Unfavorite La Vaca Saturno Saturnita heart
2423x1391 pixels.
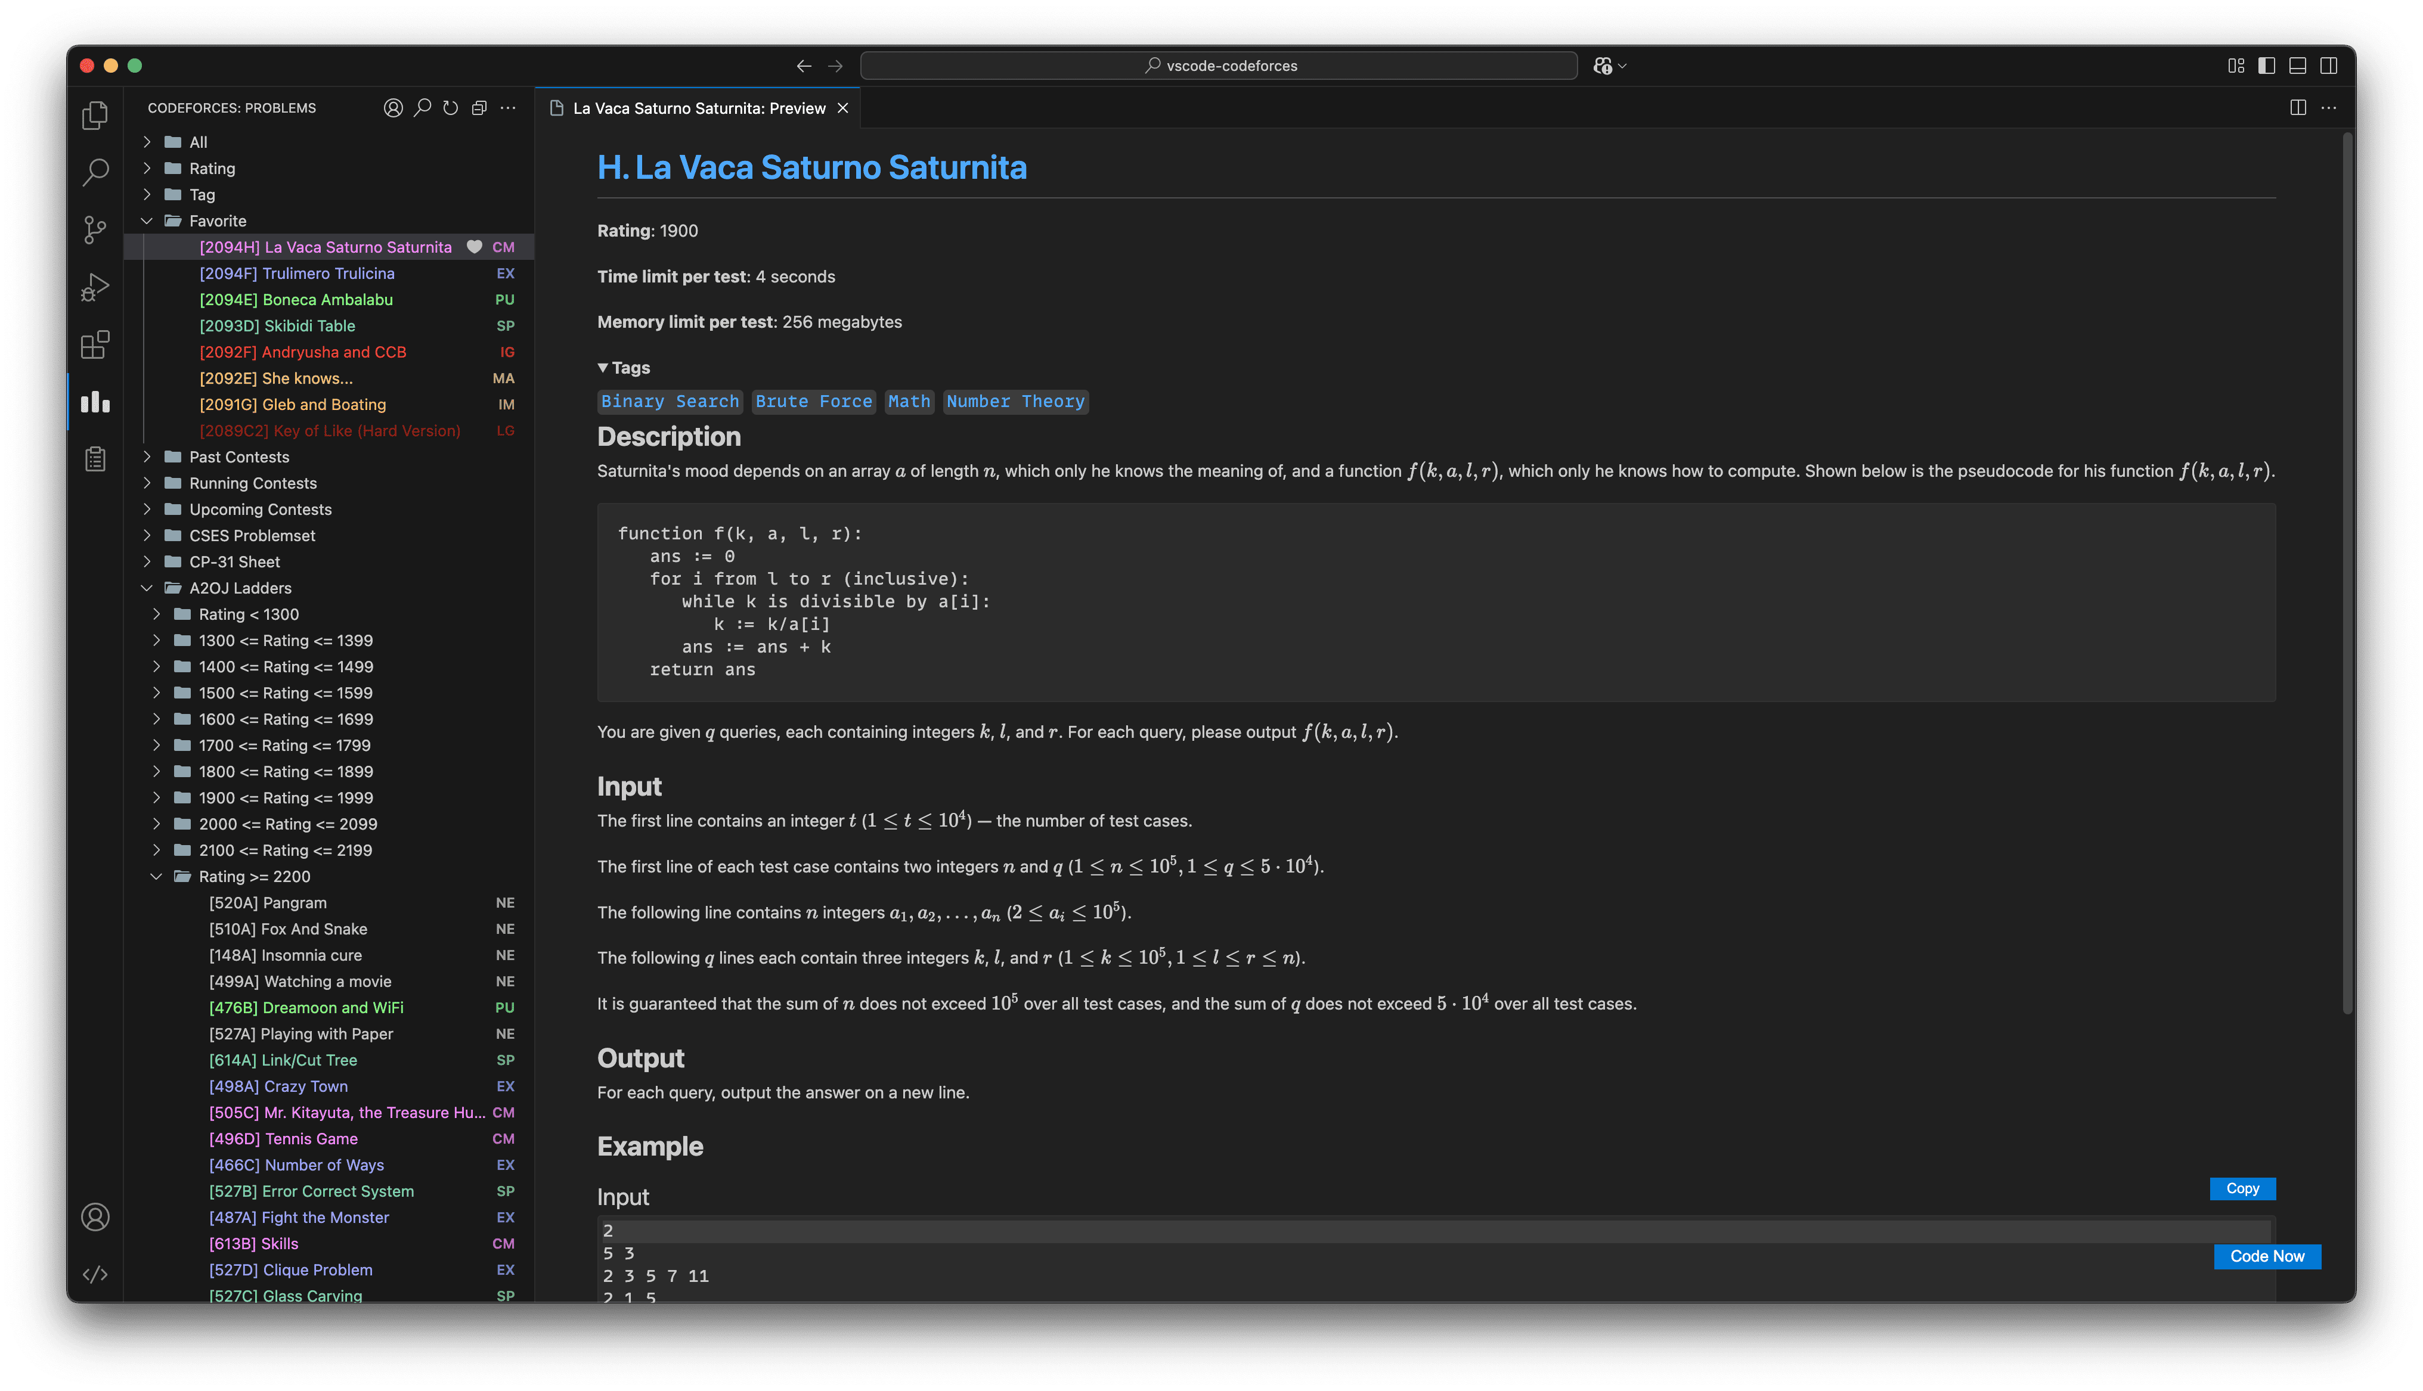(x=474, y=247)
